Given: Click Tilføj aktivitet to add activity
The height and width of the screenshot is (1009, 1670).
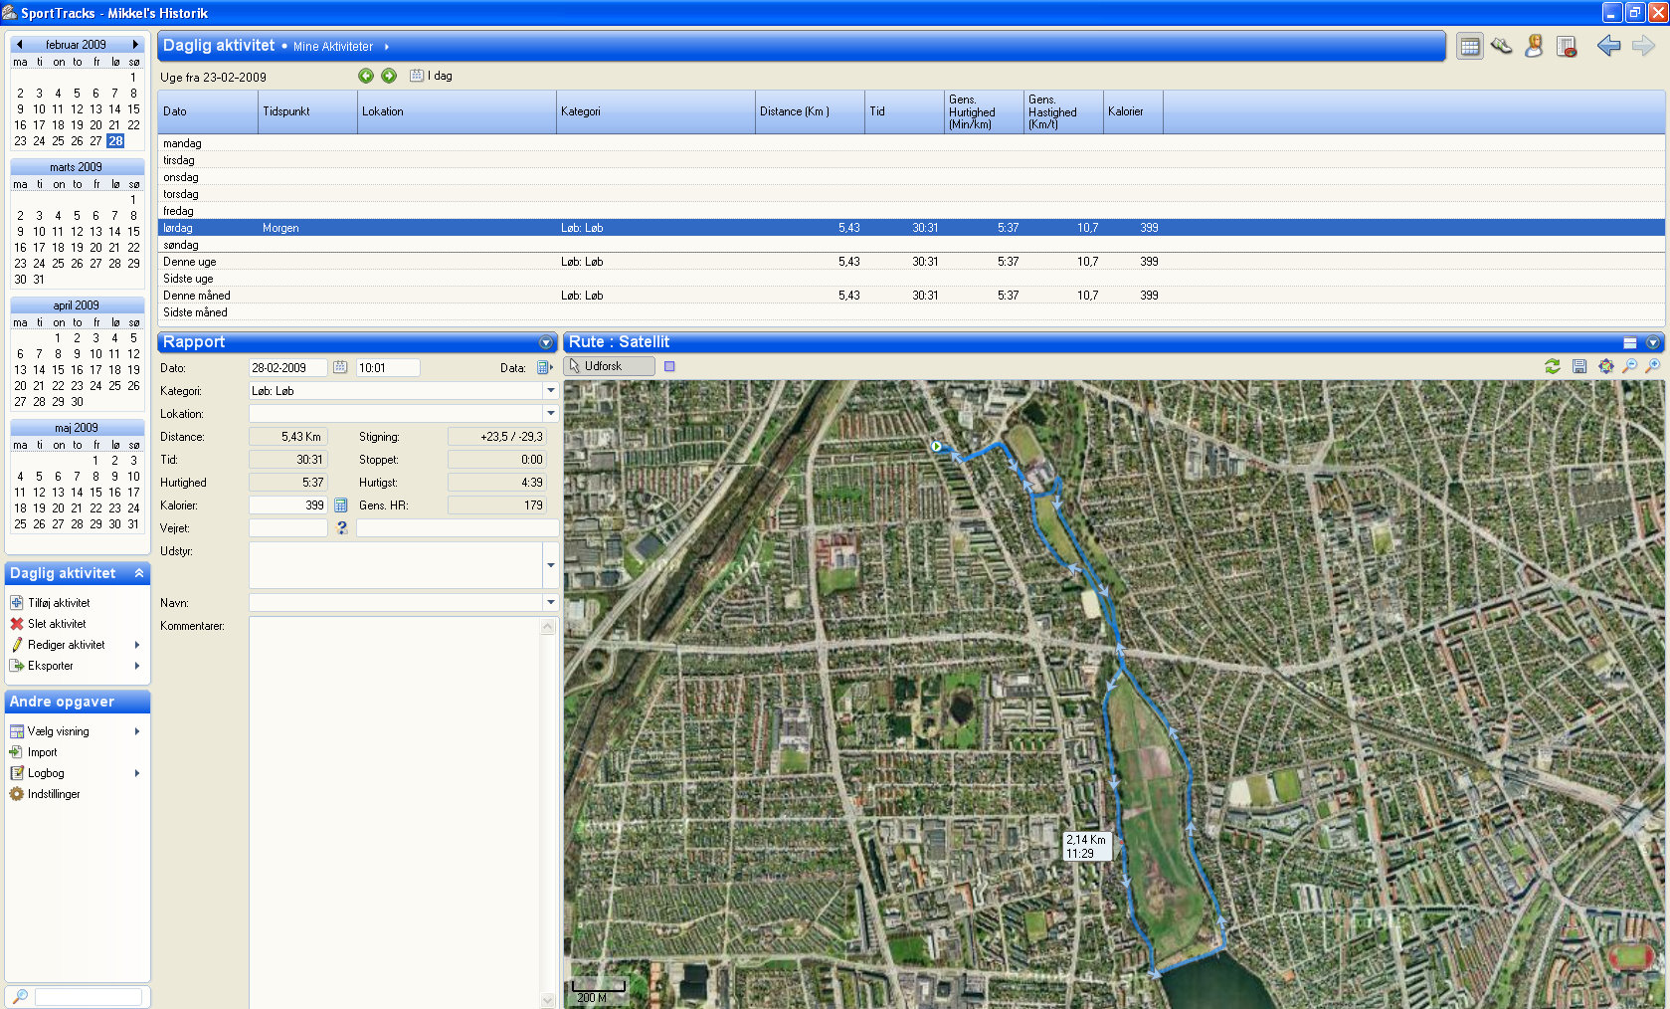Looking at the screenshot, I should click(59, 603).
